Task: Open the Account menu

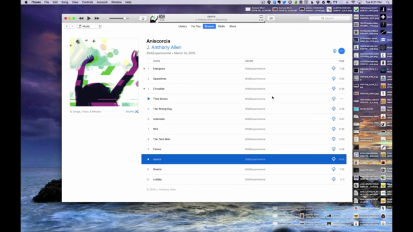Action: pos(102,2)
